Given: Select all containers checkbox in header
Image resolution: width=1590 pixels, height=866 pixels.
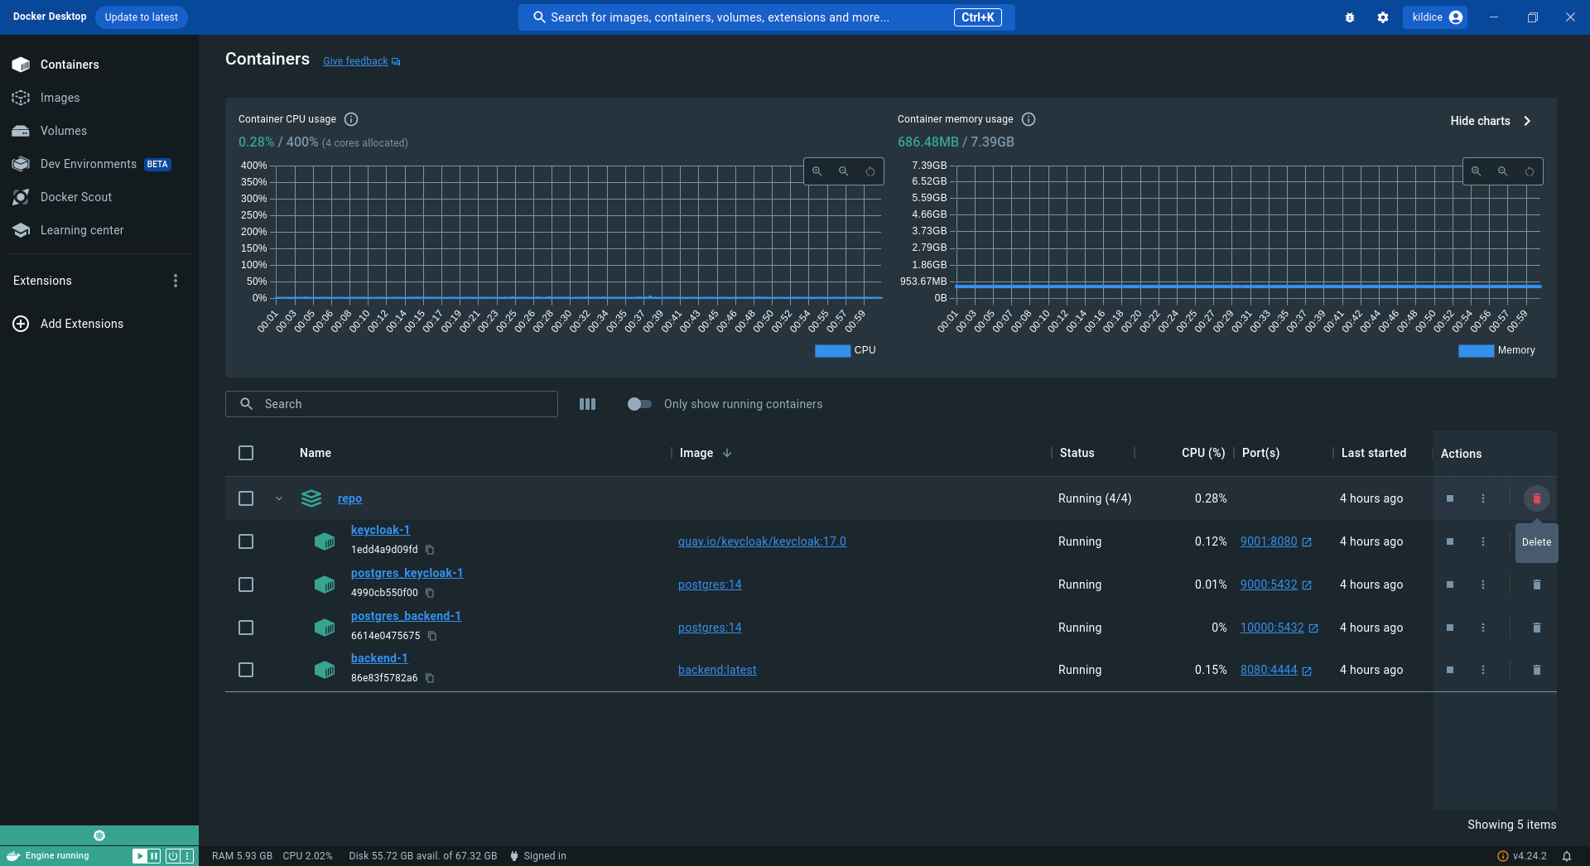Looking at the screenshot, I should click(246, 453).
